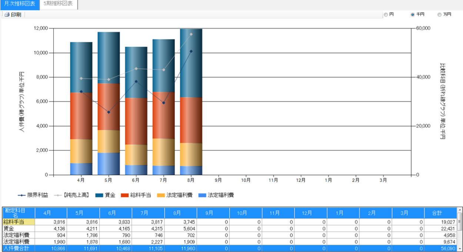Click the 合計 column header

point(440,213)
